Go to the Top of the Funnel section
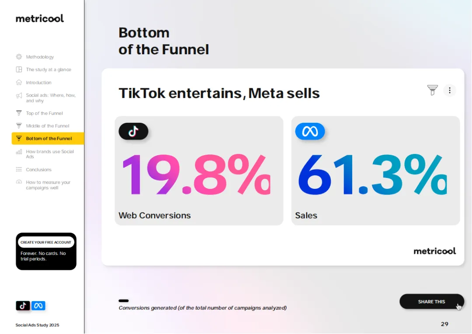The width and height of the screenshot is (472, 334). tap(44, 113)
